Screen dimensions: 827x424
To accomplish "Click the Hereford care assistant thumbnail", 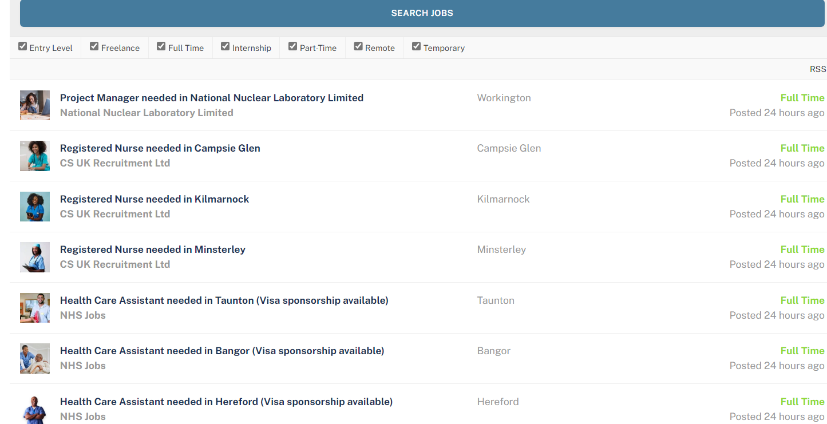I will point(35,409).
